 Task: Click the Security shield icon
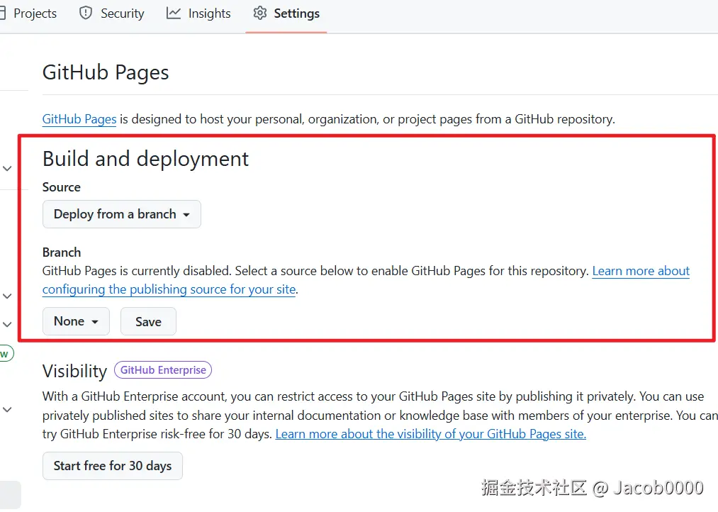pos(86,13)
